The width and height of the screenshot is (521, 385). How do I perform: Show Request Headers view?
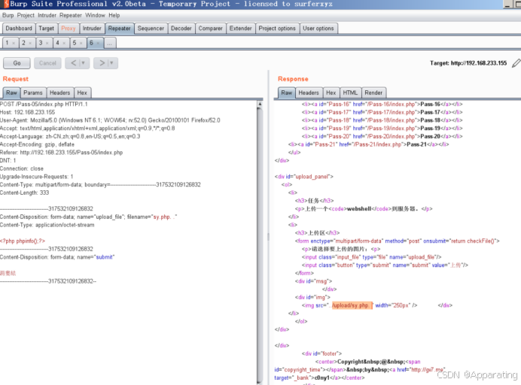tap(59, 93)
